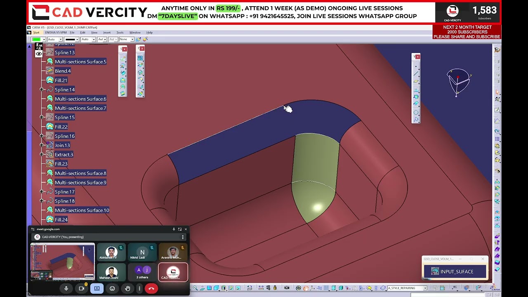528x297 pixels.
Task: Click the axis system icon in bottom toolbar
Action: pos(313,288)
